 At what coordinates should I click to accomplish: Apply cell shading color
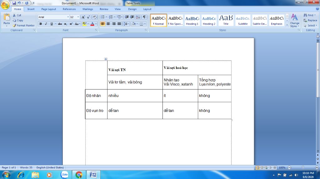click(133, 24)
